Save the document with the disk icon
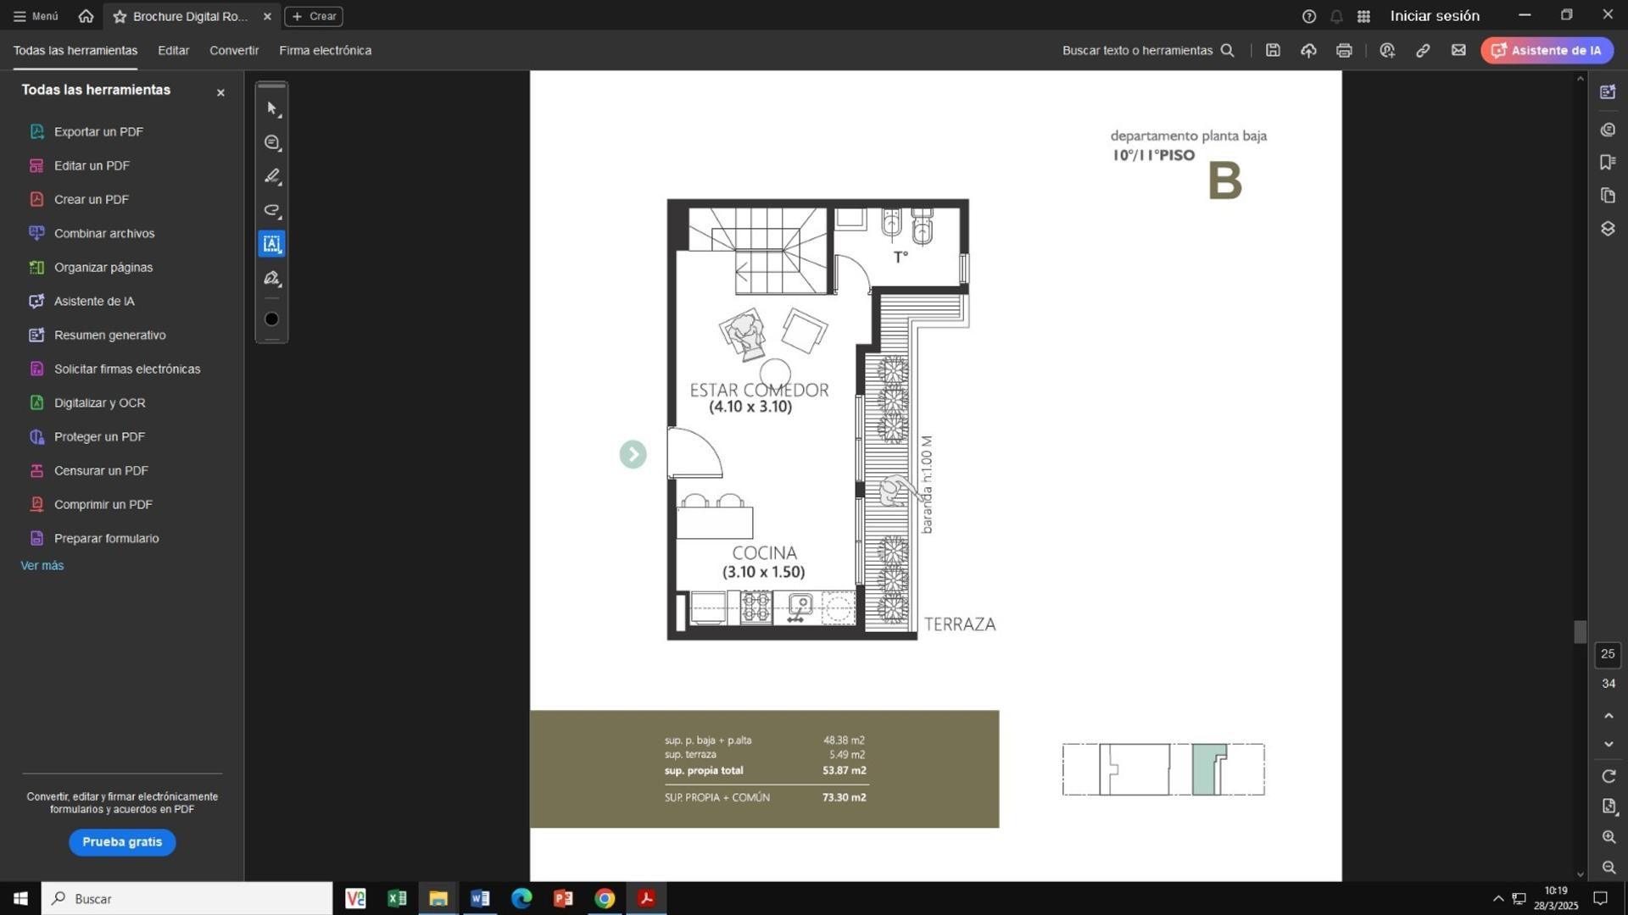The width and height of the screenshot is (1628, 915). (x=1273, y=51)
